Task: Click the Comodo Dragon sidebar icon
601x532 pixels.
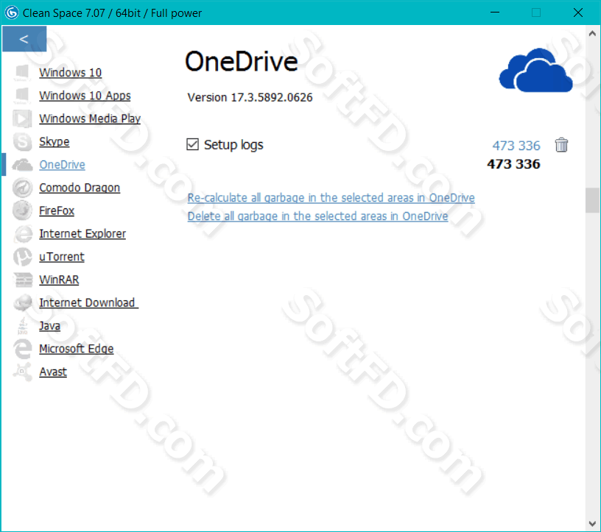Action: (x=22, y=188)
